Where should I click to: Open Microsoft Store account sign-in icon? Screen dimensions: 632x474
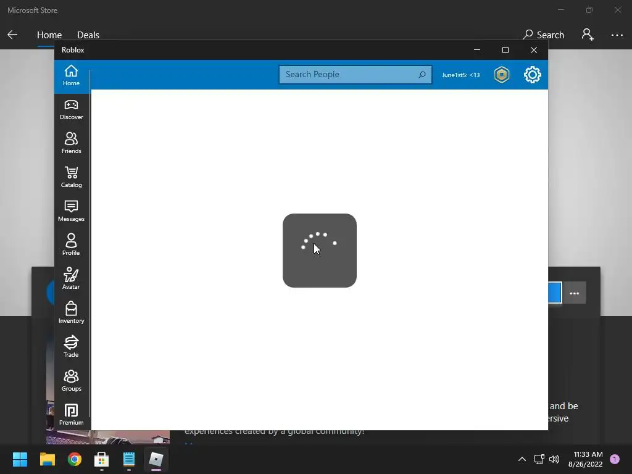(x=588, y=35)
